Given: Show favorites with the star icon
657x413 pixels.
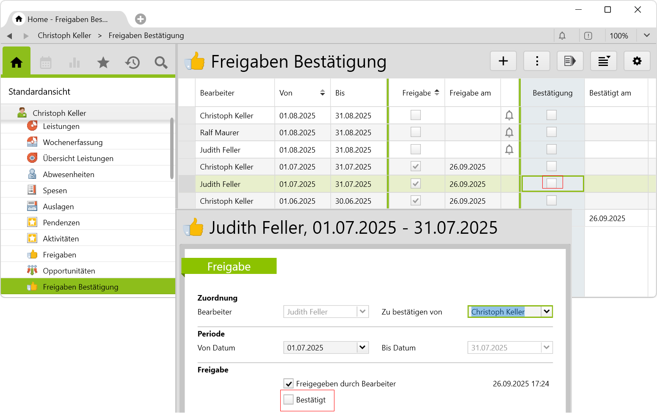Looking at the screenshot, I should [x=103, y=63].
